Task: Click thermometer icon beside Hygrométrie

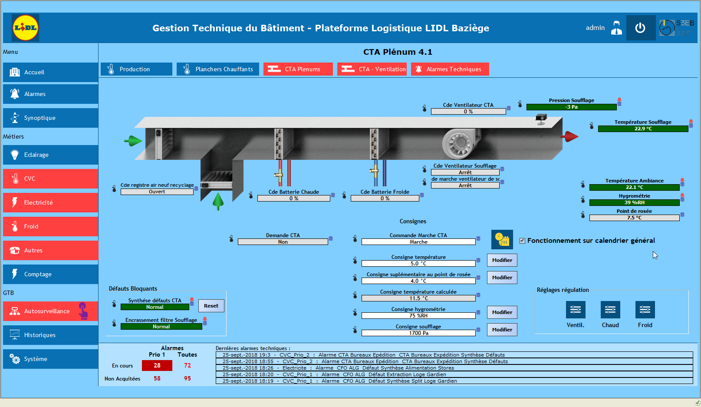Action: click(x=583, y=199)
